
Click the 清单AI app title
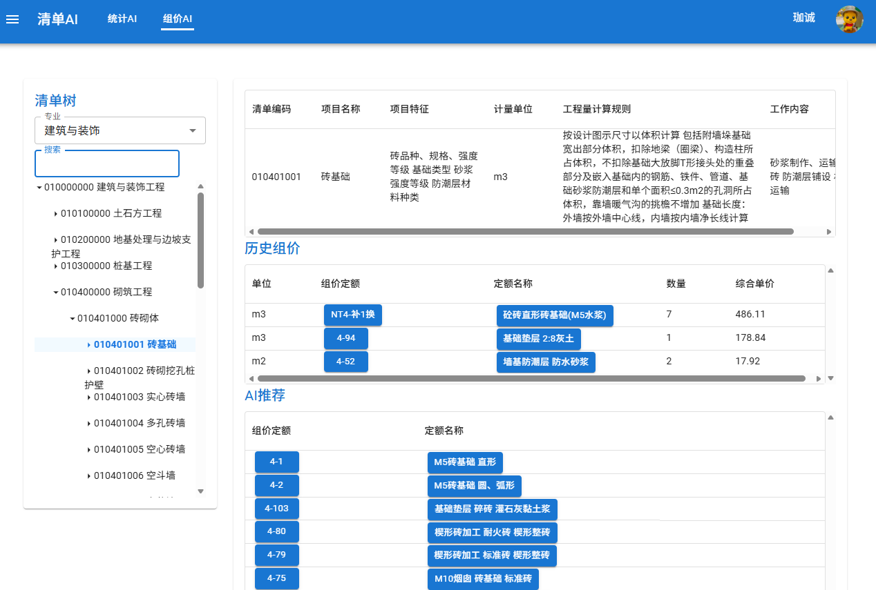(x=57, y=19)
